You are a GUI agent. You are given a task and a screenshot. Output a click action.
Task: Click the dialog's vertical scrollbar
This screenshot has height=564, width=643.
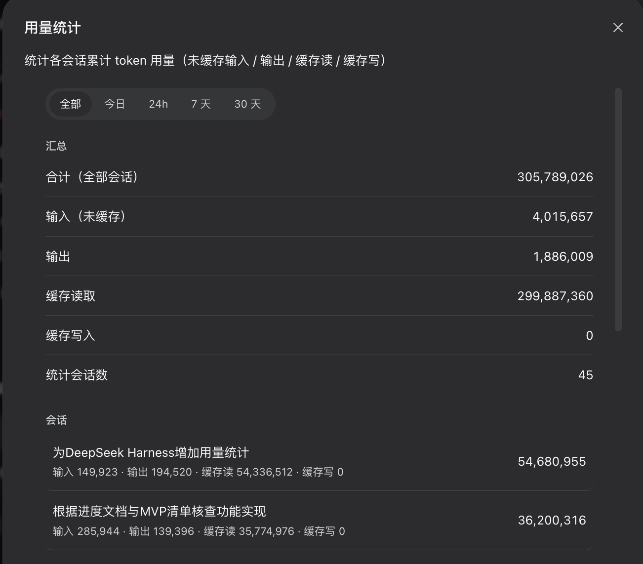click(x=618, y=209)
